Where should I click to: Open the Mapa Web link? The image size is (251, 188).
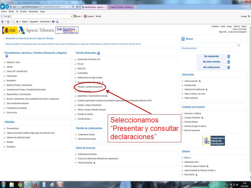click(x=223, y=32)
